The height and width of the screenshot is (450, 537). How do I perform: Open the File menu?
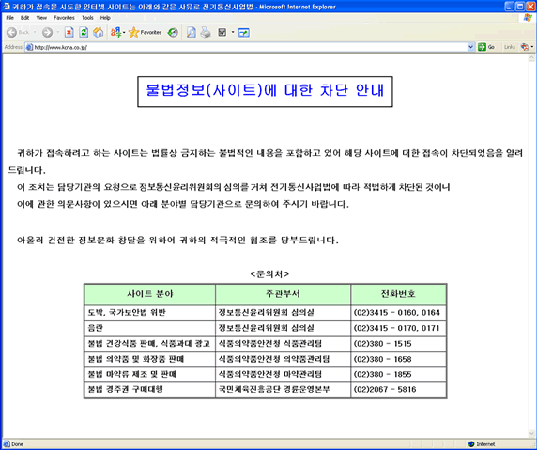10,18
